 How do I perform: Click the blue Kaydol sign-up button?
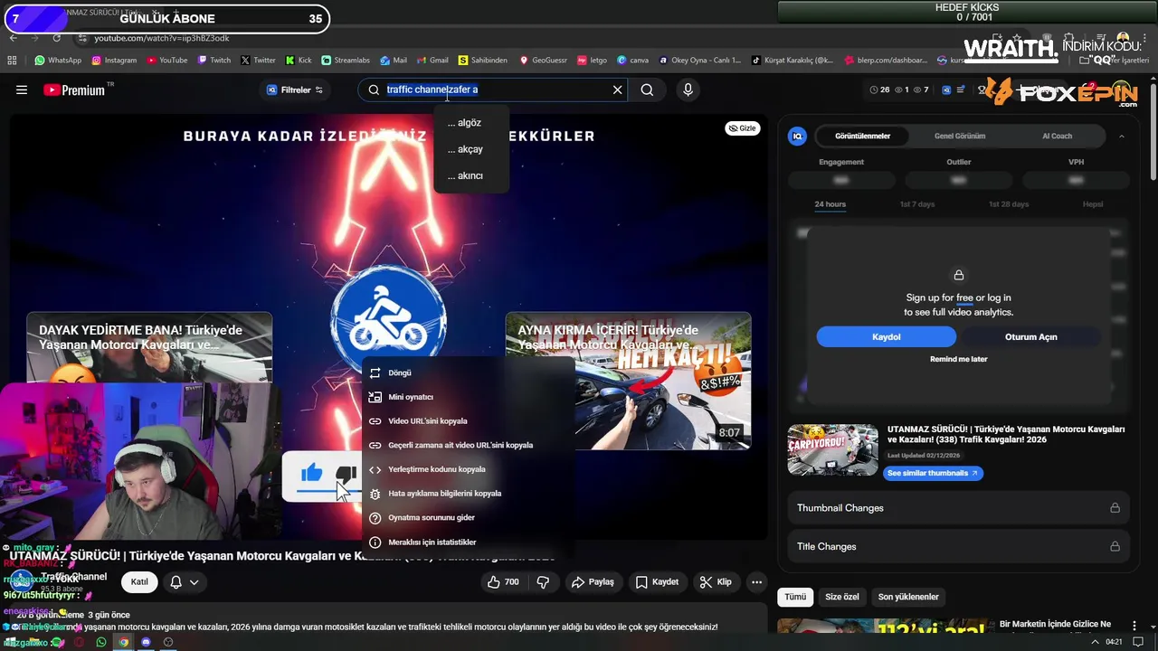click(886, 336)
